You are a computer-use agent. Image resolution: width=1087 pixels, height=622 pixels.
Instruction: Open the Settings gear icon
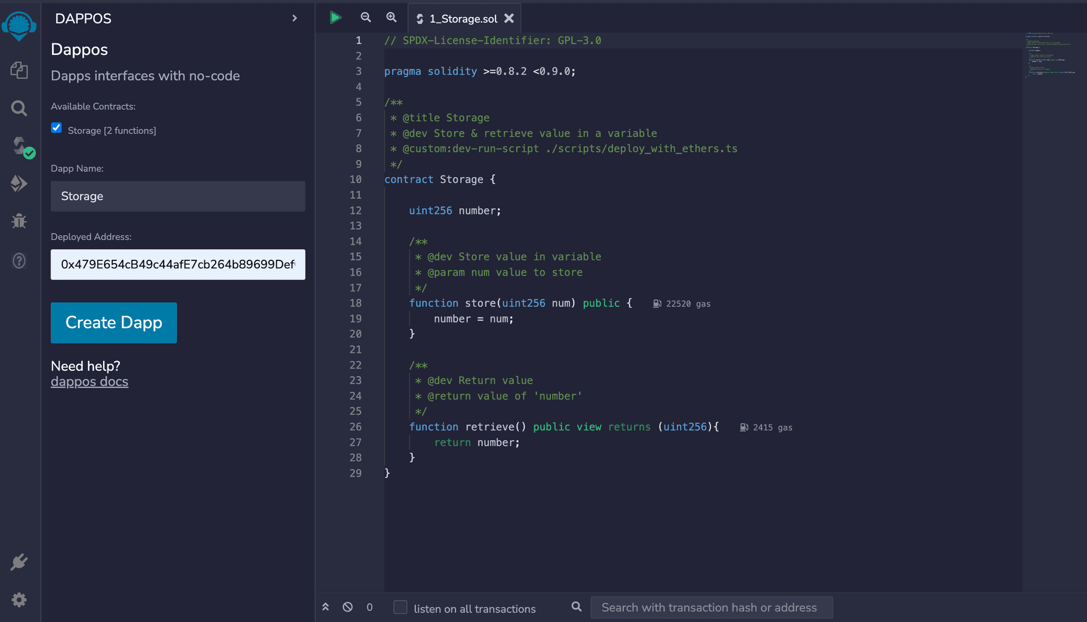click(x=19, y=599)
